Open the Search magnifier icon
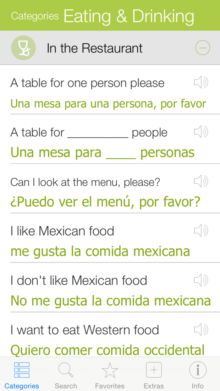 click(x=66, y=370)
